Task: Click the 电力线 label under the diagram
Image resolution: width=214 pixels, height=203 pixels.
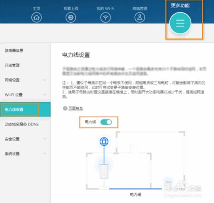Action: point(135,194)
